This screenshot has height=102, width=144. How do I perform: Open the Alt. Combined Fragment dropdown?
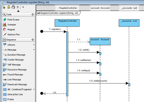click(x=34, y=89)
